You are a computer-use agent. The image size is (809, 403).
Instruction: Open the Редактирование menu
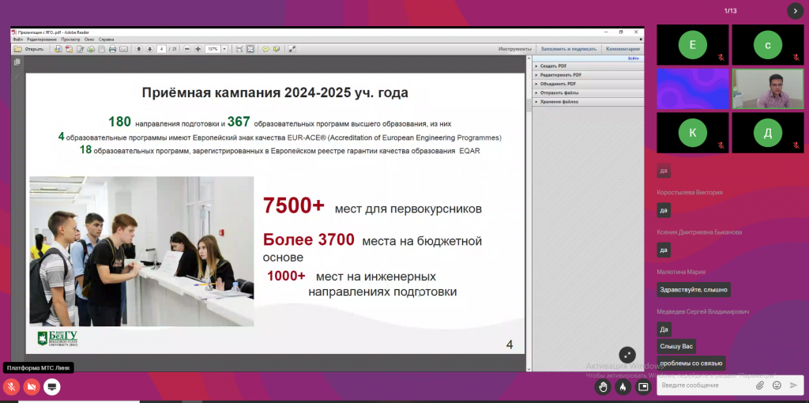pos(42,40)
